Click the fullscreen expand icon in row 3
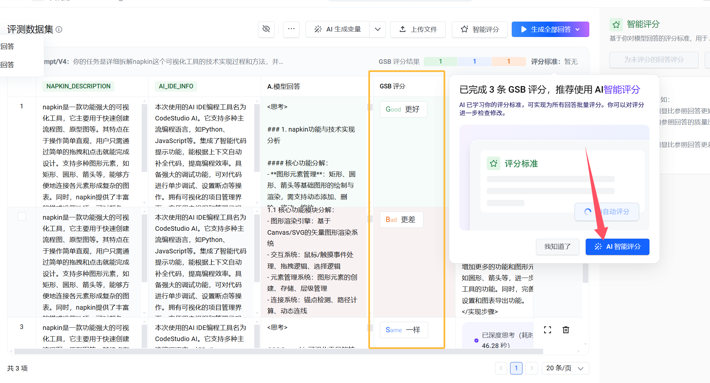 pyautogui.click(x=547, y=330)
